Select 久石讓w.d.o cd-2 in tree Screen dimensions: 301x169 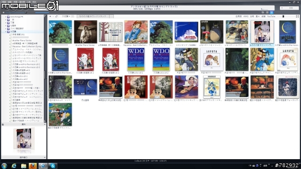pyautogui.click(x=20, y=79)
